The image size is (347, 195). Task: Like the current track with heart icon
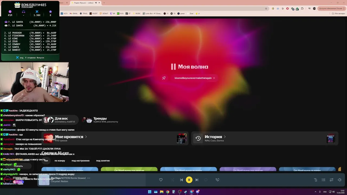pos(161,180)
